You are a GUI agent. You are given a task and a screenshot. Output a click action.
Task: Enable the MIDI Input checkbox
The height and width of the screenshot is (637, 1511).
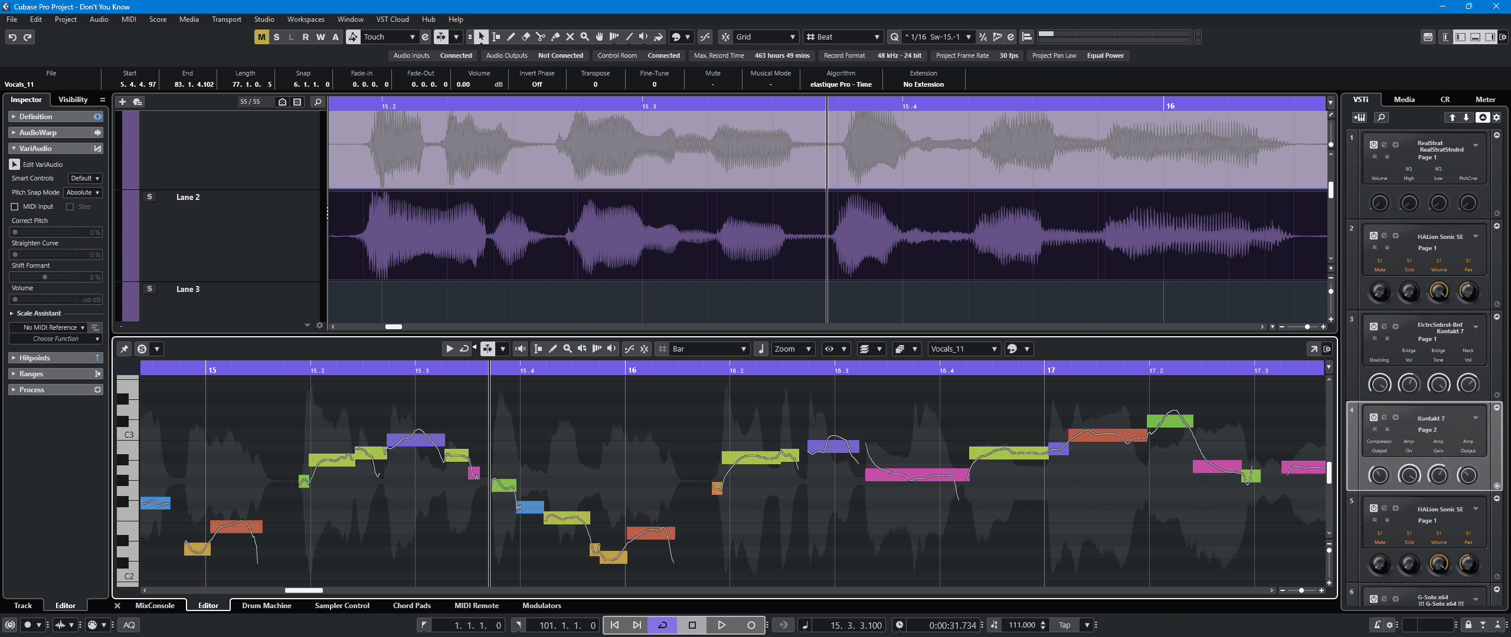[15, 206]
